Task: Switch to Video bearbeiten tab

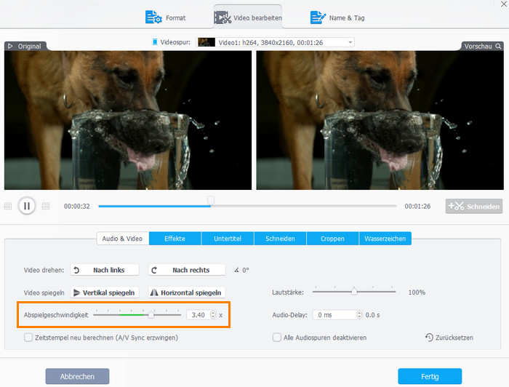Action: pyautogui.click(x=248, y=17)
